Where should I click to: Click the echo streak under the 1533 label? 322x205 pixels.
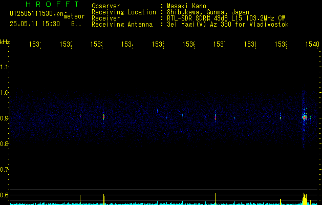click(x=104, y=117)
